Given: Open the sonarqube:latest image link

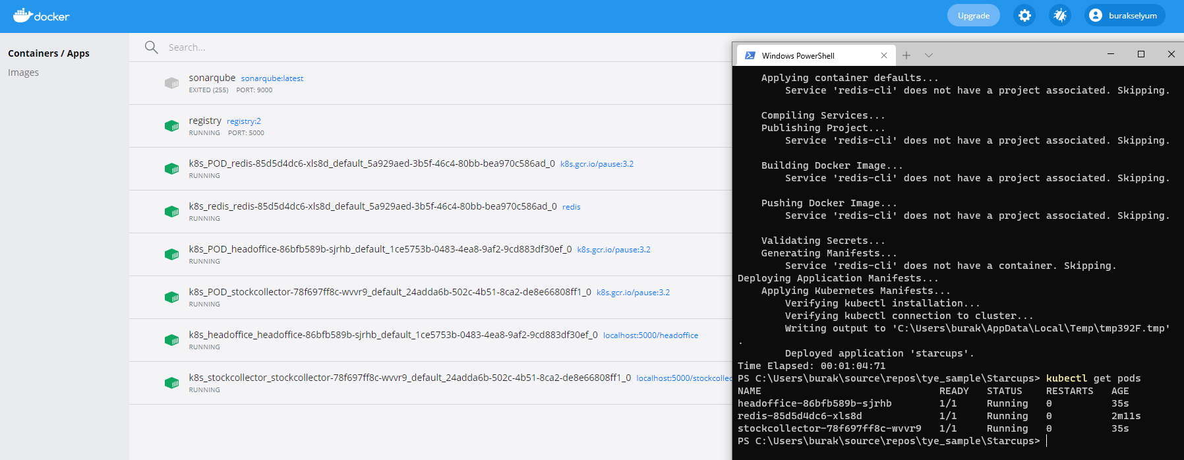Looking at the screenshot, I should [272, 78].
